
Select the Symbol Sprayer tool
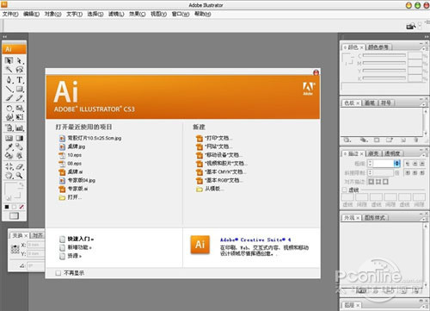9,128
